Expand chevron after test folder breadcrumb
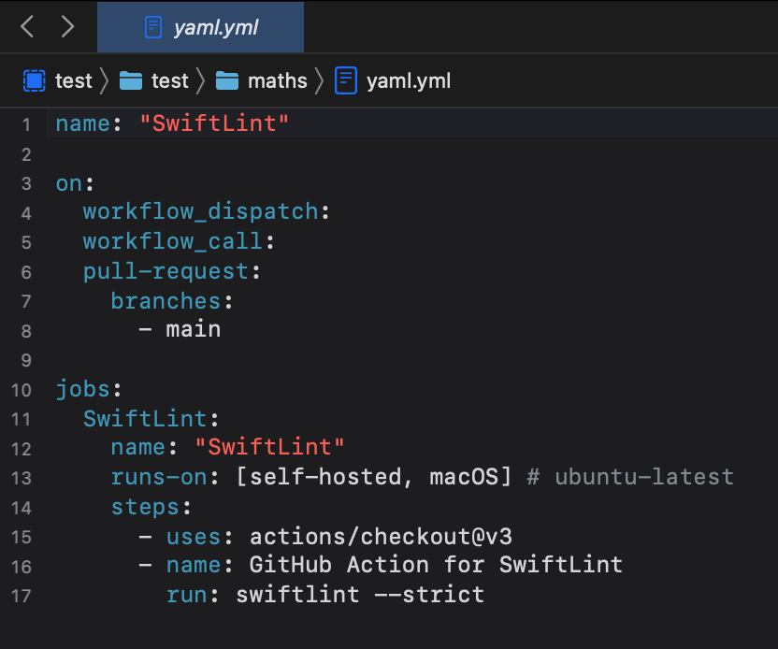This screenshot has height=649, width=778. pos(200,80)
